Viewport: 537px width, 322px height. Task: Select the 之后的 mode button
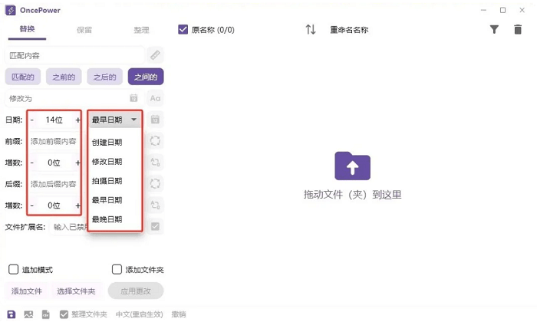(105, 77)
